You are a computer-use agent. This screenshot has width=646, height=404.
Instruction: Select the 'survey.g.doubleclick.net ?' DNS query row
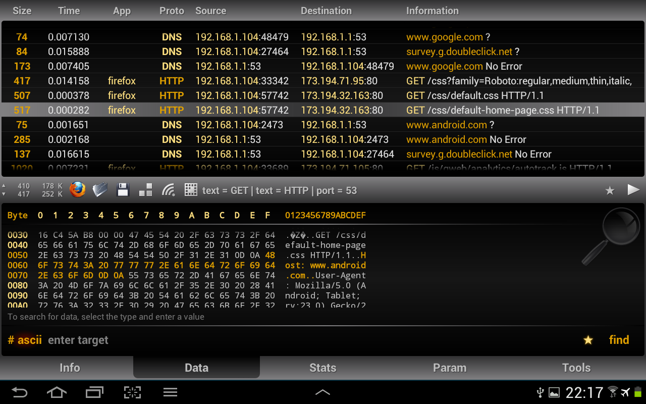[x=323, y=52]
